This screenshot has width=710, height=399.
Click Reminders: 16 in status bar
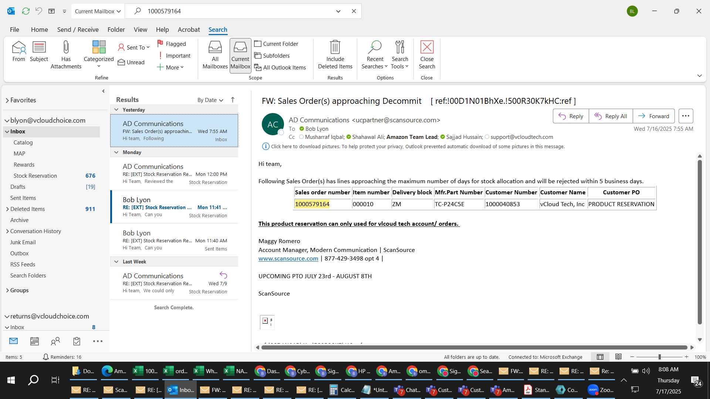62,357
